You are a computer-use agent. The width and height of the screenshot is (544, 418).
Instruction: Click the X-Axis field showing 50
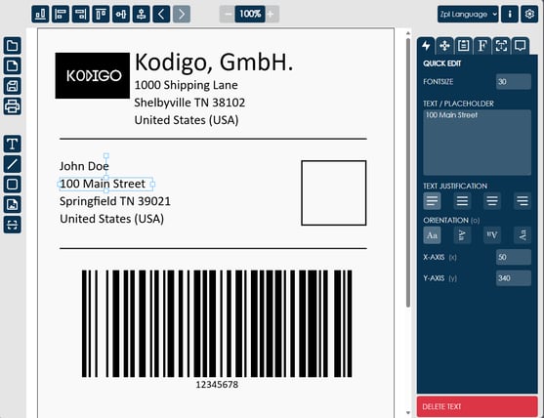coord(514,257)
